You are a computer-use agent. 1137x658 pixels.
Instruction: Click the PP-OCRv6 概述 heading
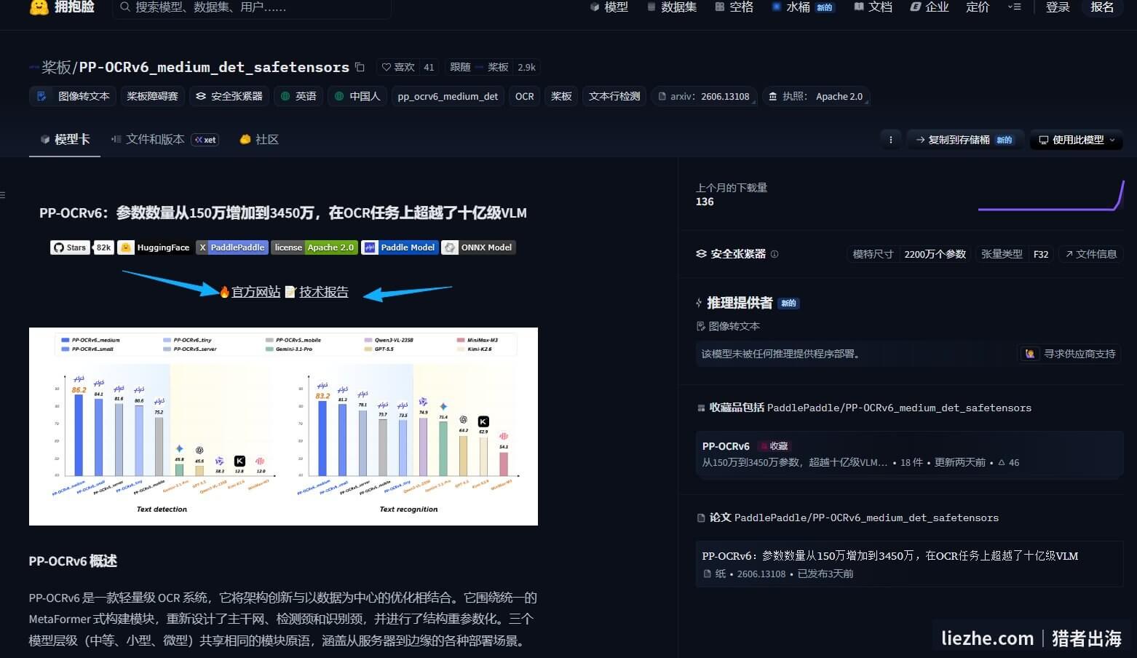(x=73, y=561)
